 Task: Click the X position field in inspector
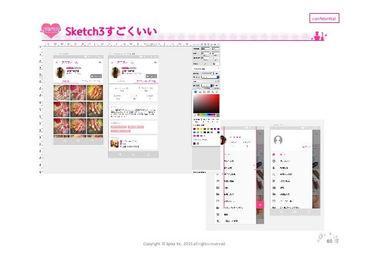tap(205, 49)
